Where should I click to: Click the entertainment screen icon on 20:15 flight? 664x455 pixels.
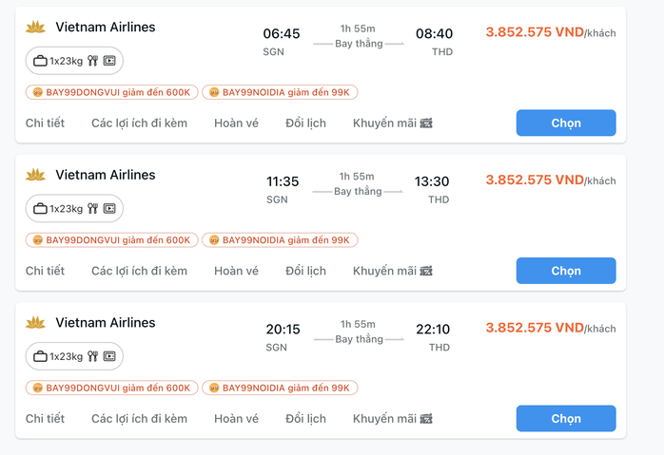tap(109, 356)
